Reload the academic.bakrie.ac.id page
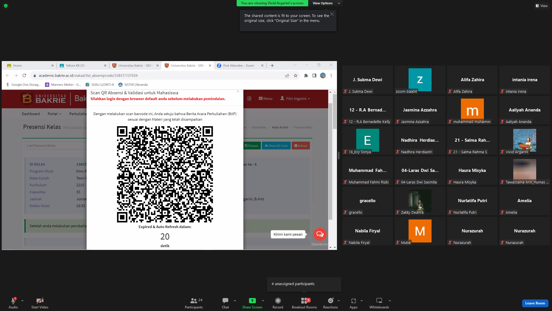The height and width of the screenshot is (311, 552). coord(24,75)
